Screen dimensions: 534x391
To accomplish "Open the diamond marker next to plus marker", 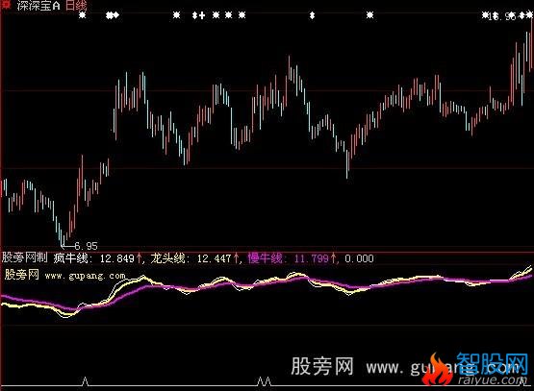I will (194, 15).
